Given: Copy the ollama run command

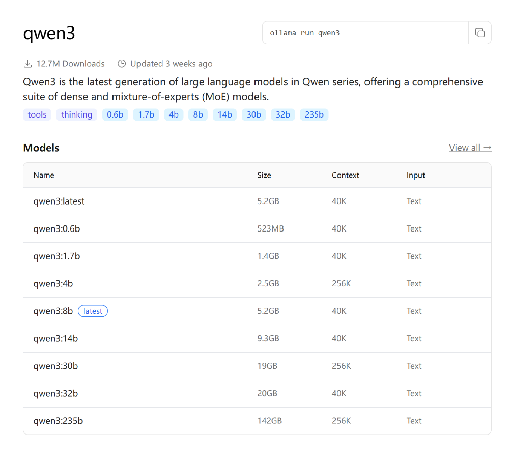Looking at the screenshot, I should click(x=479, y=33).
